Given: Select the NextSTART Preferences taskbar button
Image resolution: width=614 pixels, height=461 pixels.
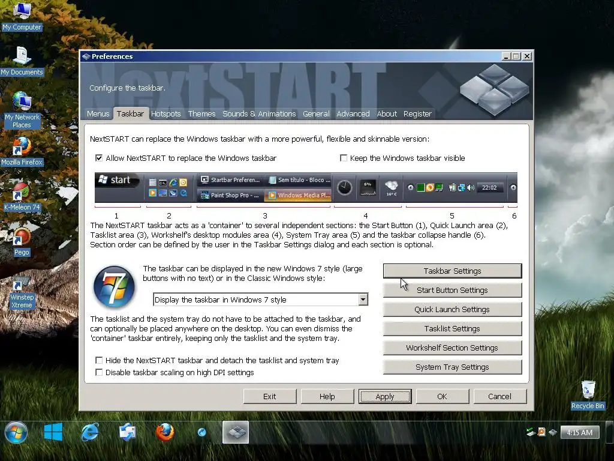Looking at the screenshot, I should 235,432.
